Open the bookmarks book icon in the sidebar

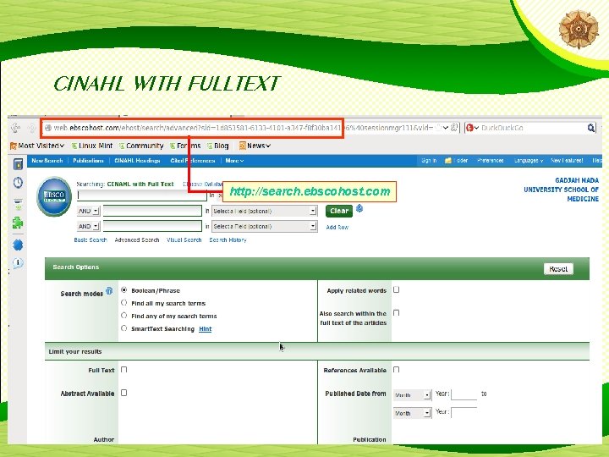[18, 164]
